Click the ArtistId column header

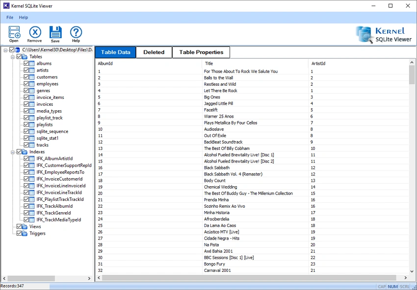(359, 64)
